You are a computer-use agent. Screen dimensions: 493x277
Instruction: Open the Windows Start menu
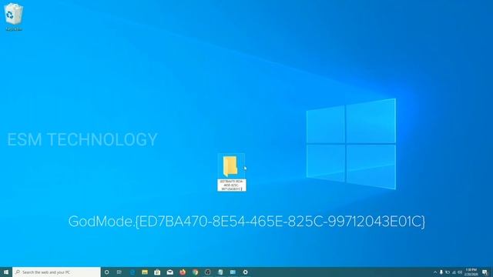point(6,272)
